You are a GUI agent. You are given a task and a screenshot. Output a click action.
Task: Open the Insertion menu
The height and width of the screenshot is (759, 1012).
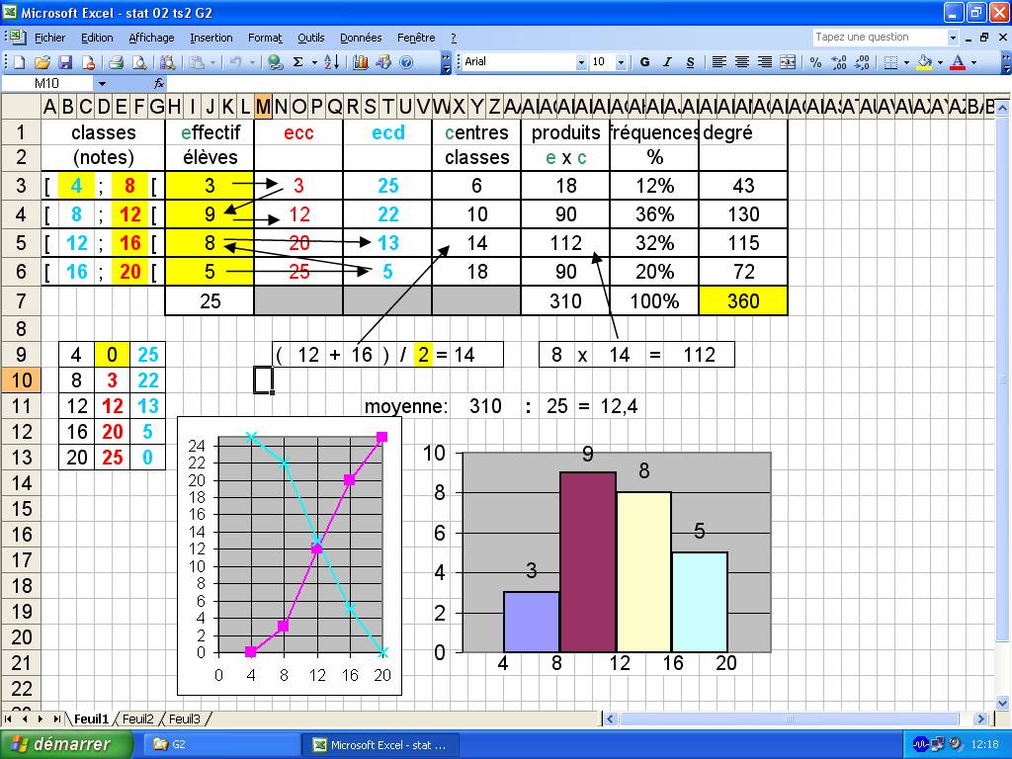(x=211, y=38)
